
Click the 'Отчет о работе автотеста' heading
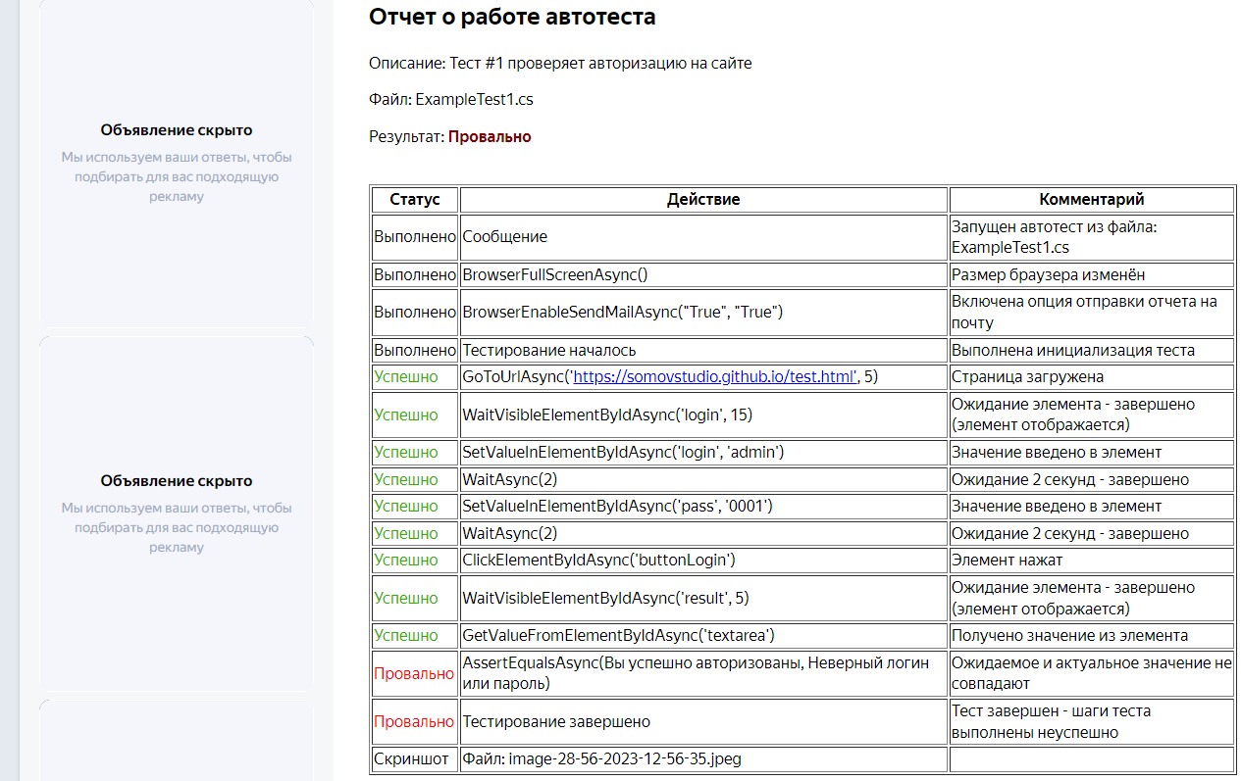pyautogui.click(x=512, y=17)
